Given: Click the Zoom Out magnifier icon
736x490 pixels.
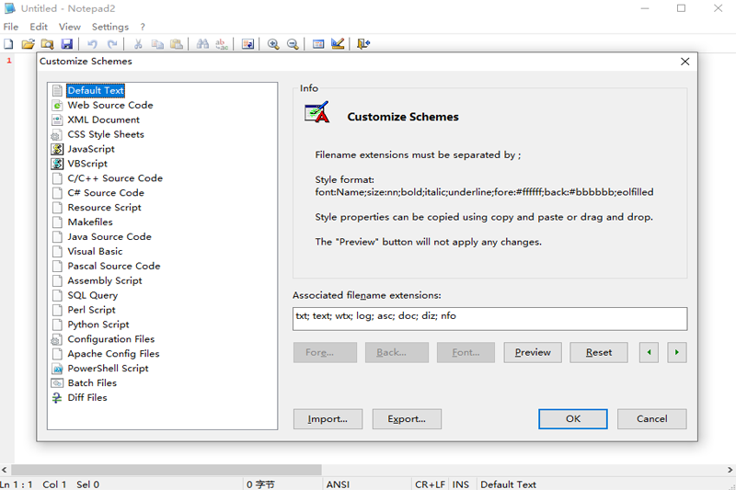Looking at the screenshot, I should pyautogui.click(x=293, y=44).
